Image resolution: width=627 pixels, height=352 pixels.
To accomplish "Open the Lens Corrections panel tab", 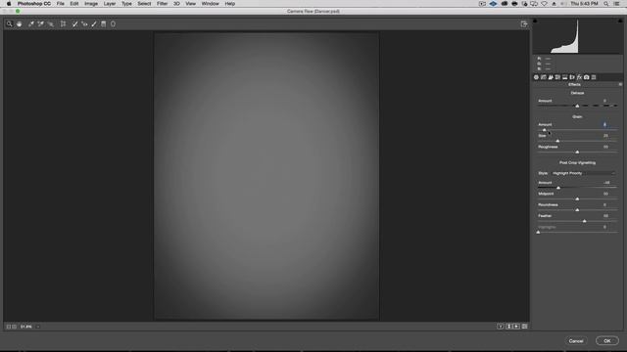I will click(x=572, y=77).
